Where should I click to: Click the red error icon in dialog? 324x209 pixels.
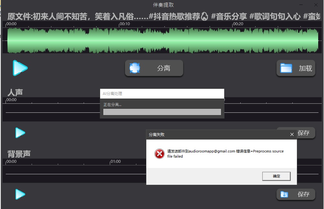click(x=159, y=154)
